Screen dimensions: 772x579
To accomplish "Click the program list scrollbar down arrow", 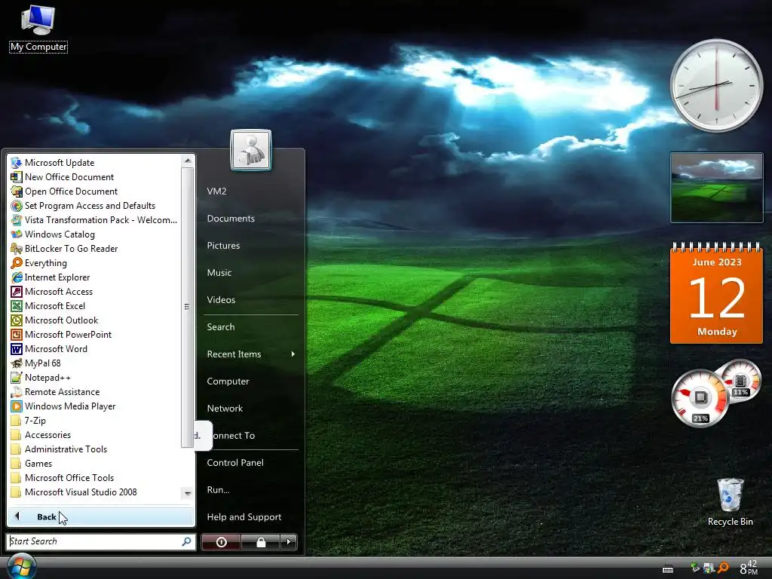I will tap(187, 493).
